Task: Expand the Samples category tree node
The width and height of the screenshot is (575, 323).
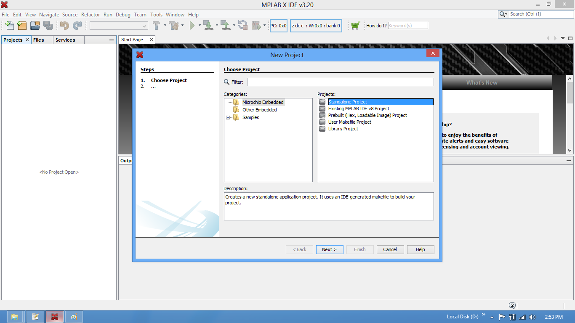Action: tap(228, 117)
